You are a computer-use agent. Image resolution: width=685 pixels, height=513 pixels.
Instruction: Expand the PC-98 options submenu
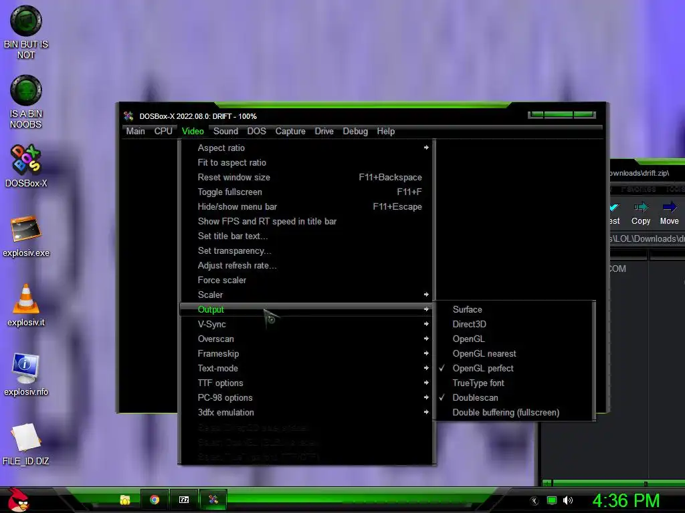[x=306, y=398]
